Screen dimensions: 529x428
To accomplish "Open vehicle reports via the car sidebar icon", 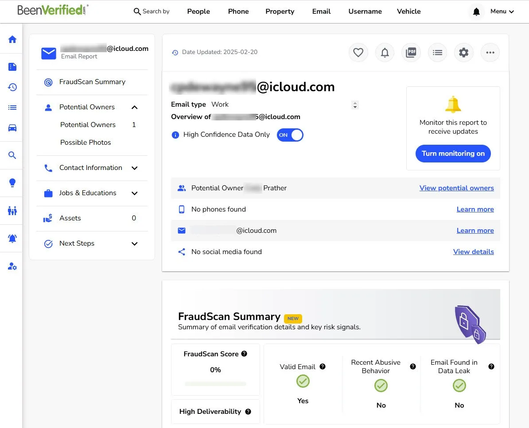I will 11,128.
